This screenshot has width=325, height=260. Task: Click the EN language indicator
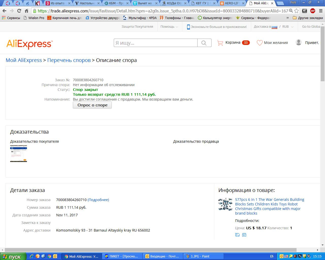pos(272,256)
